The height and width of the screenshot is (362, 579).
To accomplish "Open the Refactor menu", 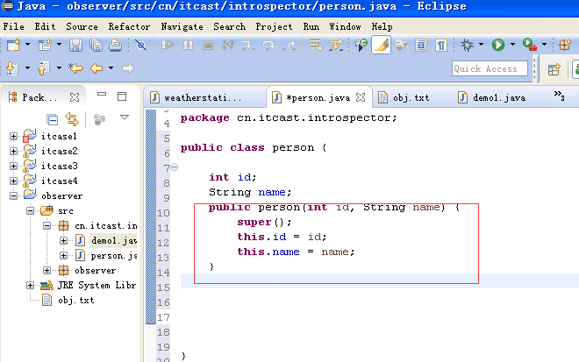I will tap(129, 26).
